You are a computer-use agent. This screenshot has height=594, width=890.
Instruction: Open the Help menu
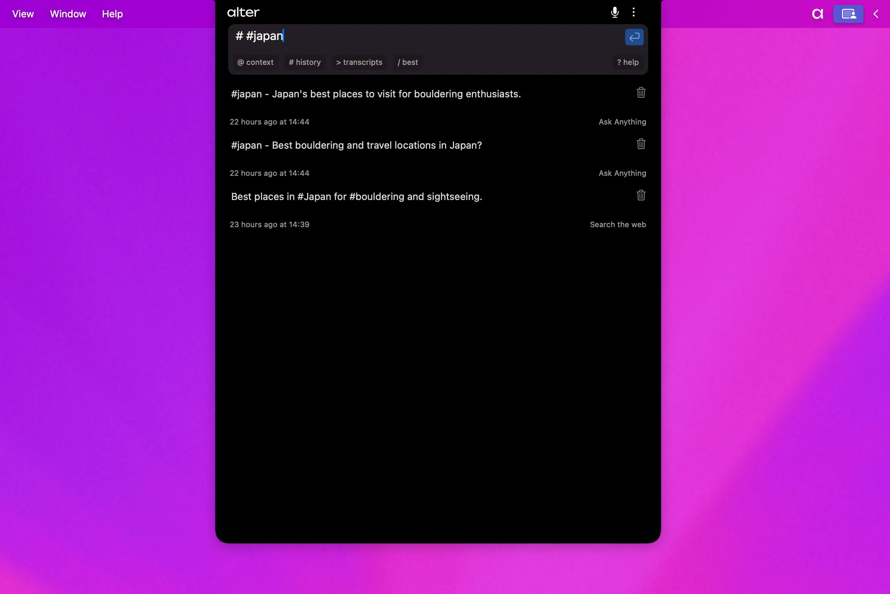tap(112, 14)
